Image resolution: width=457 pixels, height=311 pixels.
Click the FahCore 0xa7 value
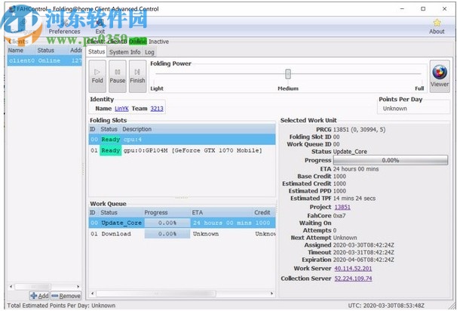pos(339,216)
